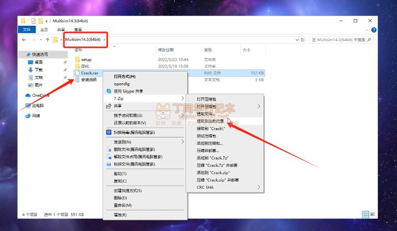Image resolution: width=397 pixels, height=231 pixels.
Task: Open the 共享 ribbon tab
Action: [x=61, y=29]
